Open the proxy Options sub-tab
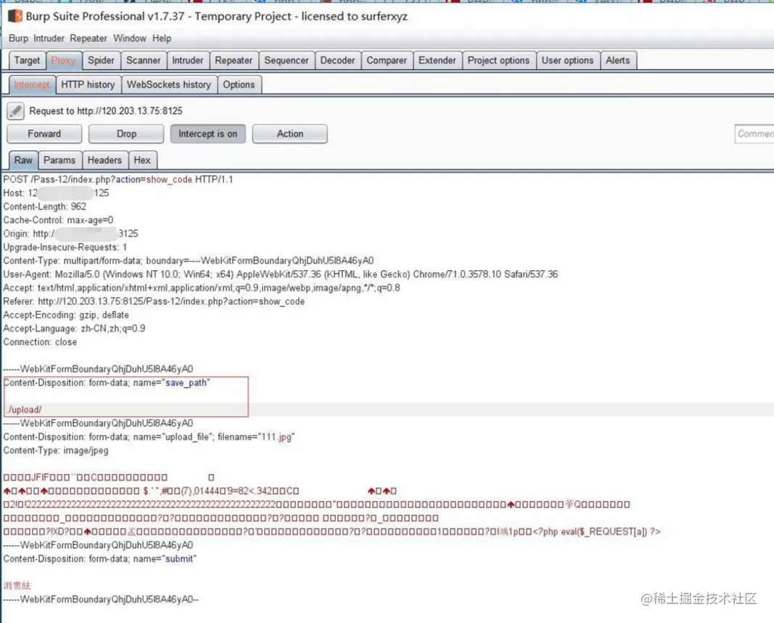This screenshot has width=774, height=623. [x=239, y=84]
